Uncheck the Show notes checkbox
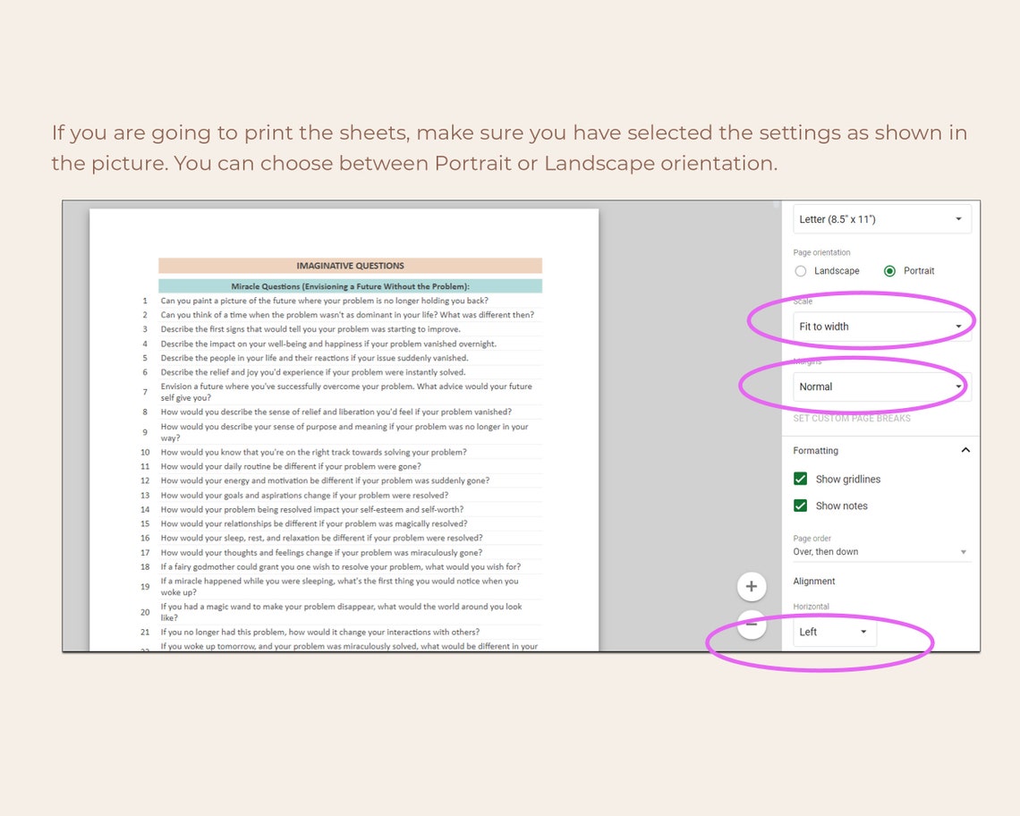 802,506
